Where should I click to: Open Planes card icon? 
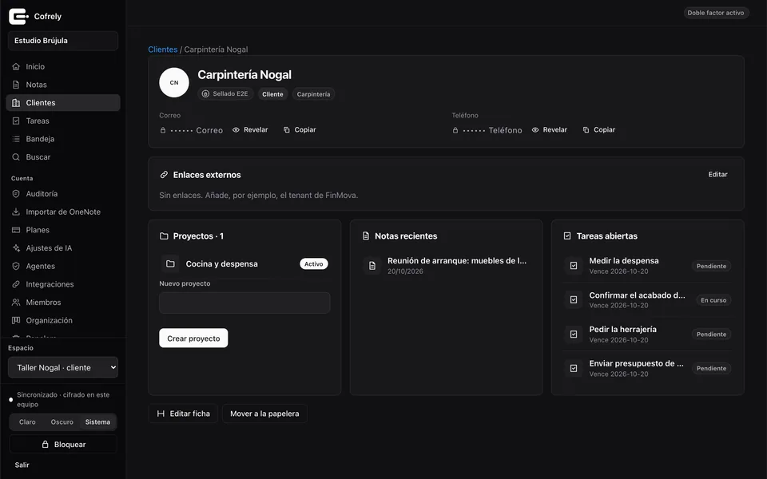pos(16,230)
